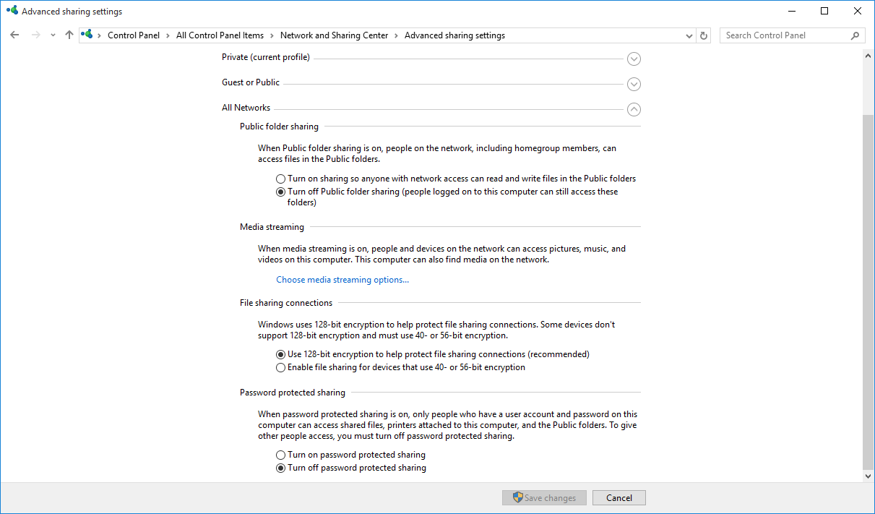Expand the Guest or Public section
The image size is (875, 514).
[x=634, y=84]
